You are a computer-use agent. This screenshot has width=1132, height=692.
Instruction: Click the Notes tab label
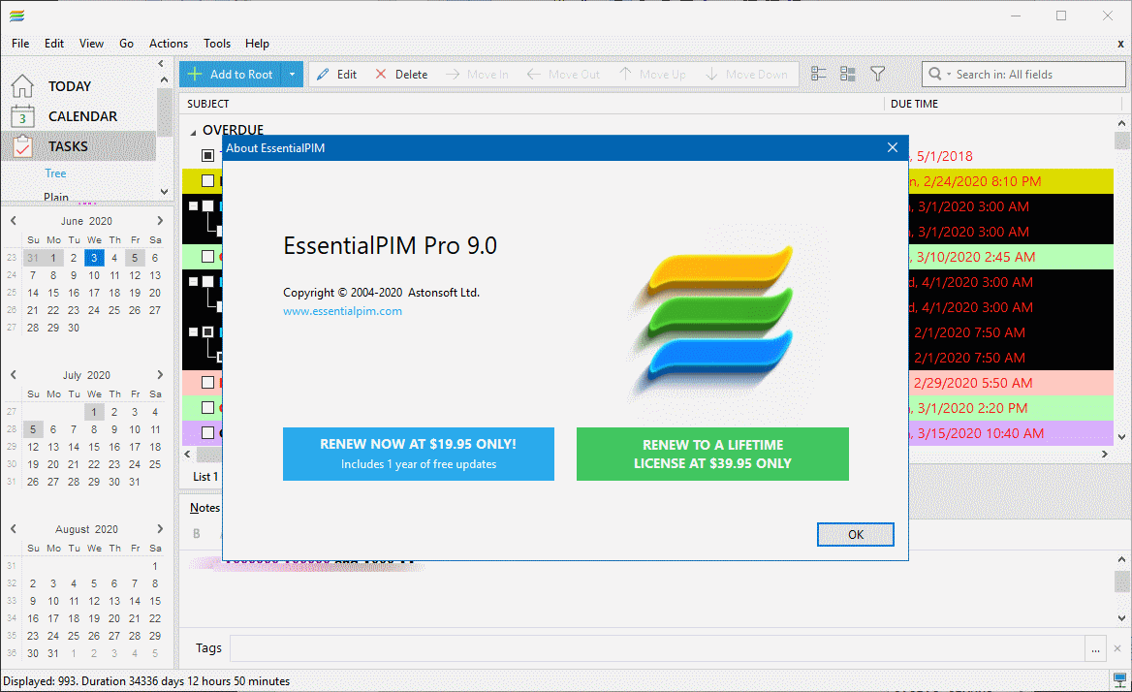(x=204, y=508)
